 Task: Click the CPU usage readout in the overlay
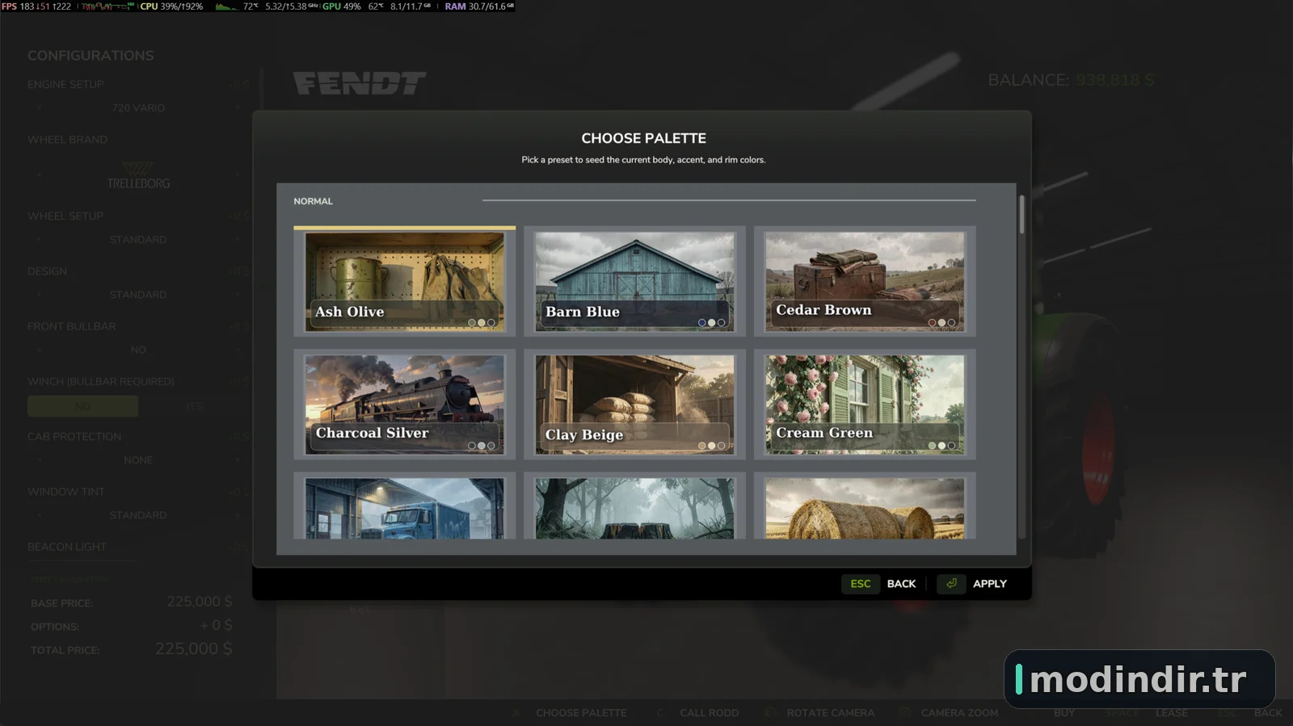(171, 6)
